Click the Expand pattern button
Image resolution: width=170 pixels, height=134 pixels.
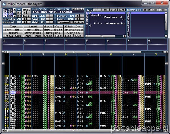click(64, 22)
